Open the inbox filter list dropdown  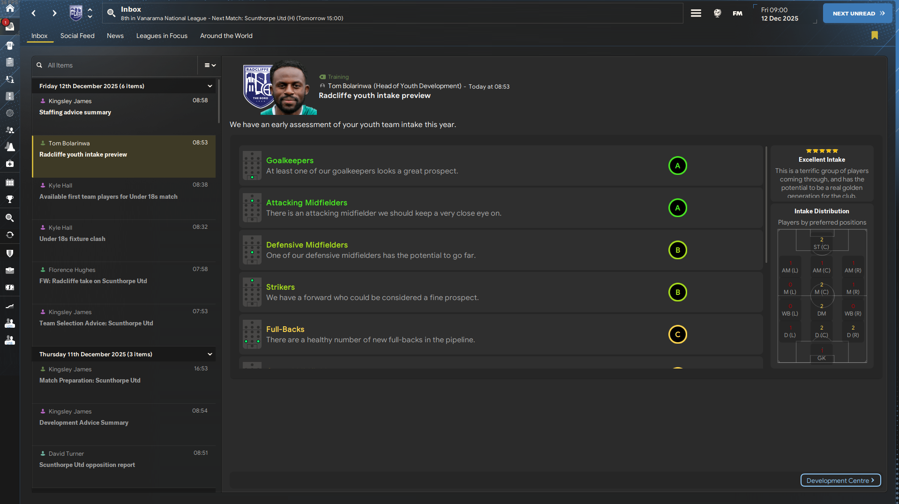[x=210, y=65]
